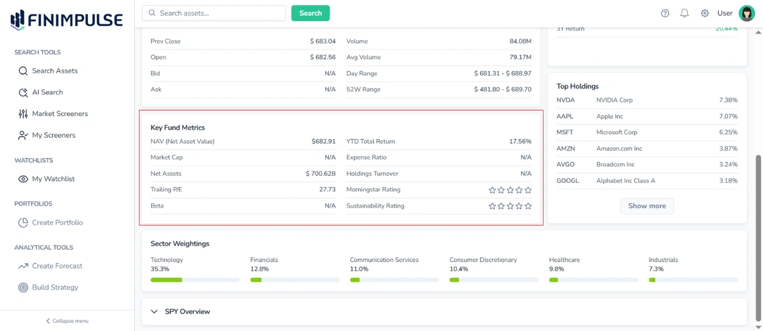Open the settings gear dropdown
The width and height of the screenshot is (763, 331).
click(704, 13)
